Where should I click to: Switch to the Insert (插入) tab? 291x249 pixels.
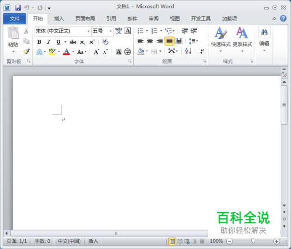tap(59, 19)
